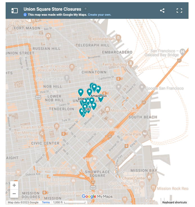Click the Google My Maps logo
The height and width of the screenshot is (207, 195).
97,197
